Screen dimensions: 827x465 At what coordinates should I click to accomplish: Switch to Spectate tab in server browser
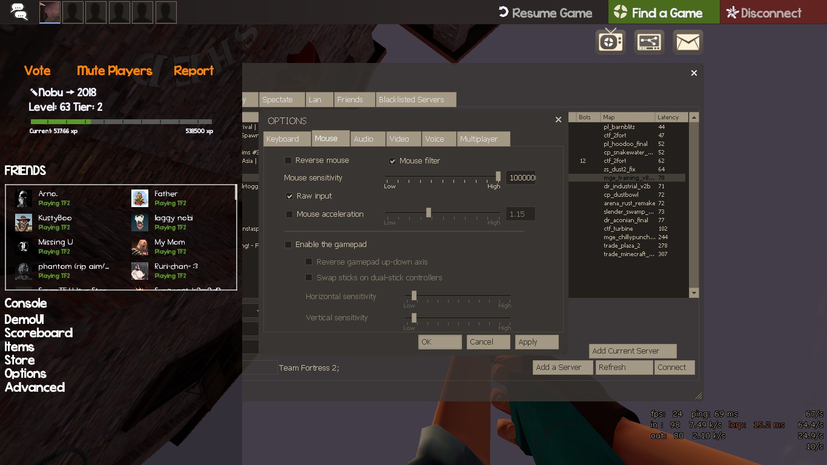(282, 100)
